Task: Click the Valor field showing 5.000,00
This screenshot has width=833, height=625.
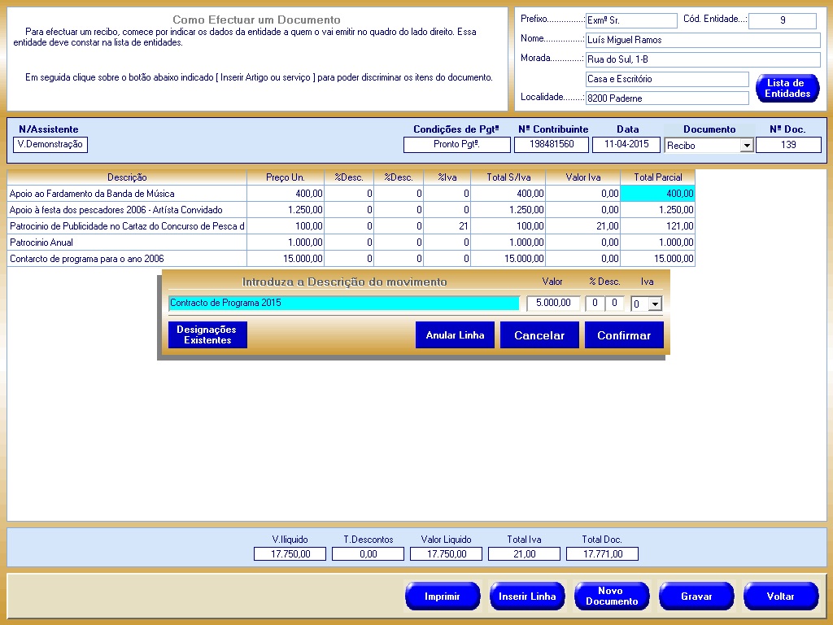Action: (x=553, y=304)
